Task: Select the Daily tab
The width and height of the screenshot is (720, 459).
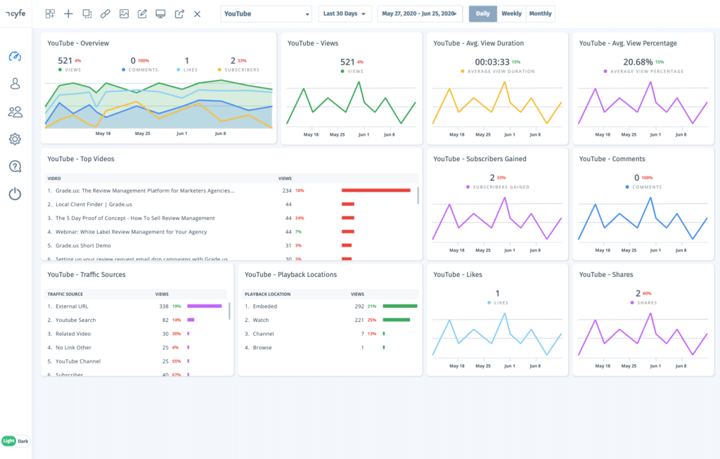Action: coord(482,14)
